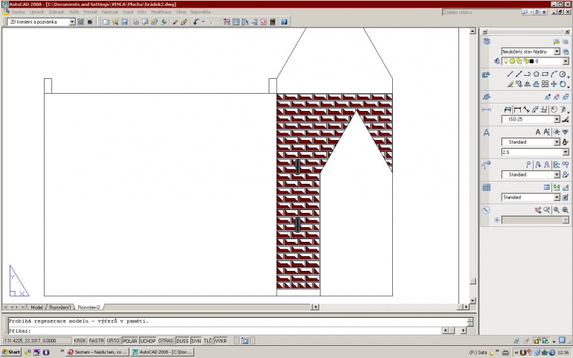This screenshot has width=573, height=358.
Task: Click the multileader tool icon
Action: [528, 165]
